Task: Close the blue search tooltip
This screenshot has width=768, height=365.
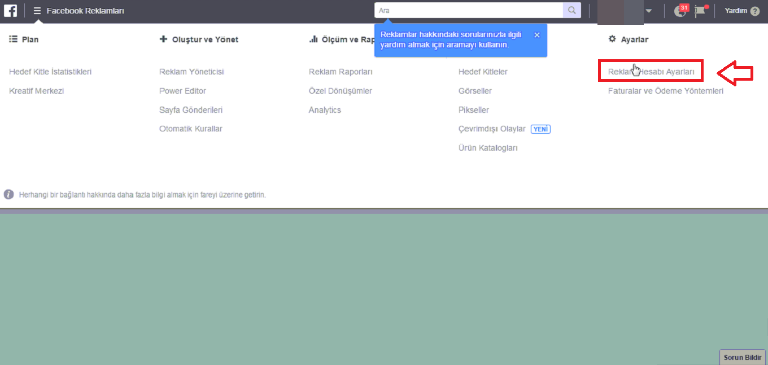Action: click(x=536, y=35)
